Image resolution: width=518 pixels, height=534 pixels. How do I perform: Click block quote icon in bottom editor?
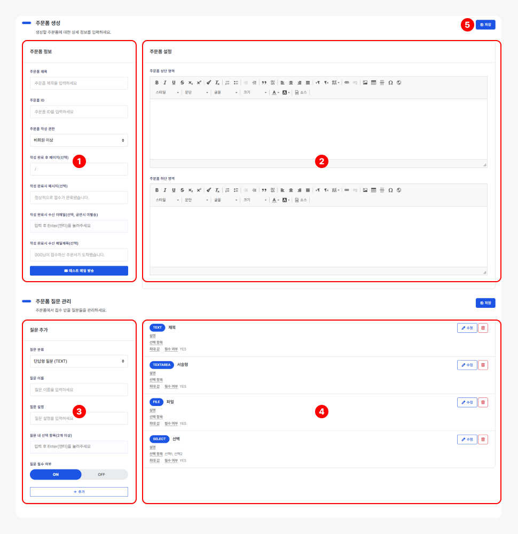click(264, 190)
